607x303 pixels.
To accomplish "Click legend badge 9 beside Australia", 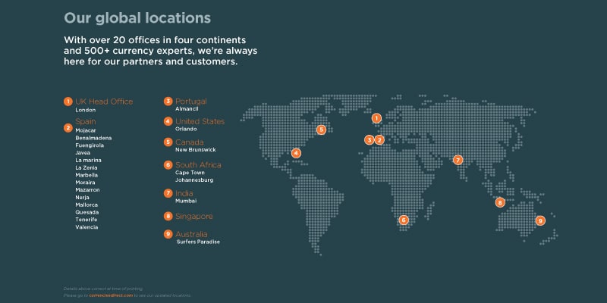I will pyautogui.click(x=168, y=234).
